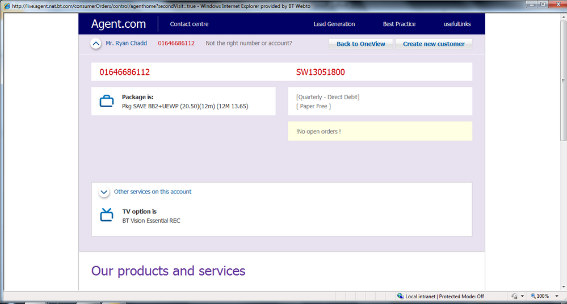Click the red 01646686112 number in header bar
This screenshot has height=304, width=567.
[176, 43]
